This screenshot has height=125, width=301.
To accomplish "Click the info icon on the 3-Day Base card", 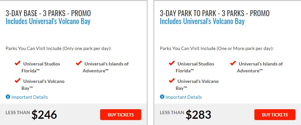I will point(8,97).
